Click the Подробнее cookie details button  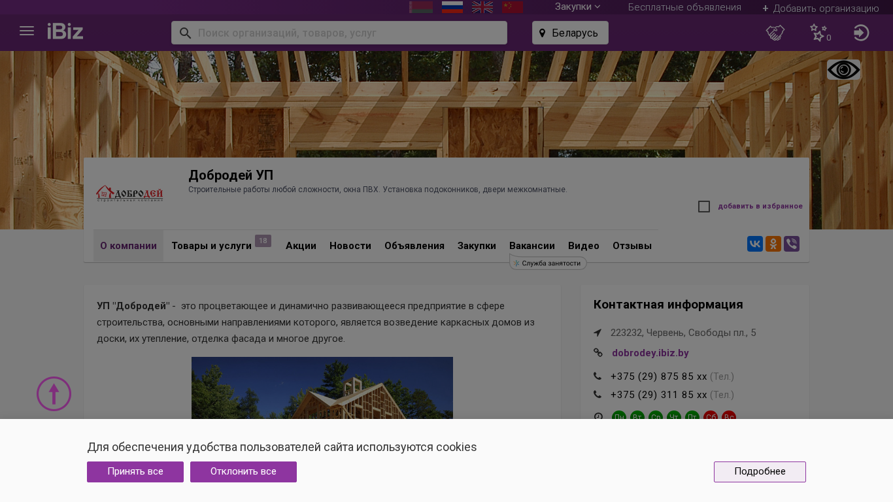pos(760,472)
